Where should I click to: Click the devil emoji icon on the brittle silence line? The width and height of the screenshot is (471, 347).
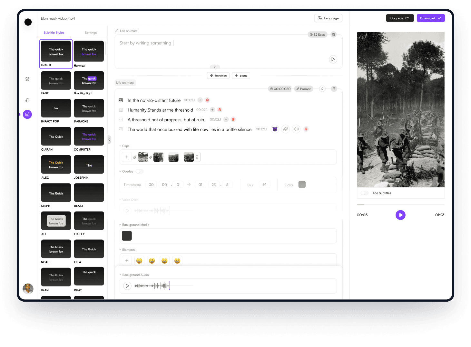275,129
